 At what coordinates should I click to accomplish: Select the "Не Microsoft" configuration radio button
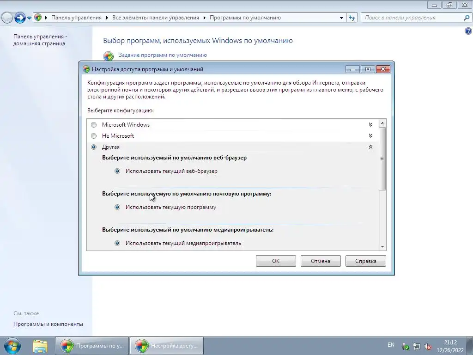[x=94, y=136]
